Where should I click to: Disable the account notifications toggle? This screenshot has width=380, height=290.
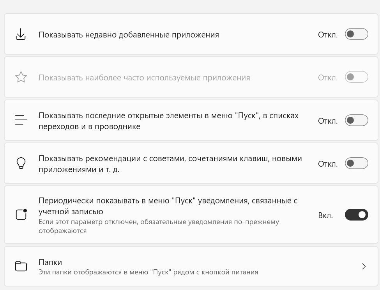click(x=356, y=215)
